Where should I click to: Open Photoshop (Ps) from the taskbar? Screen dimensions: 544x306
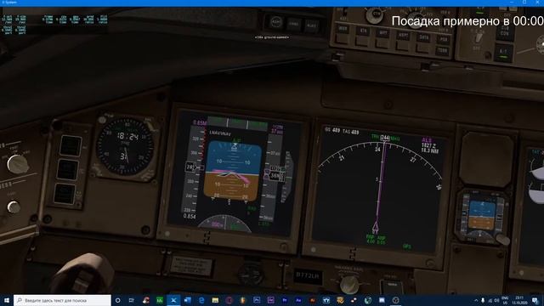tap(257, 300)
